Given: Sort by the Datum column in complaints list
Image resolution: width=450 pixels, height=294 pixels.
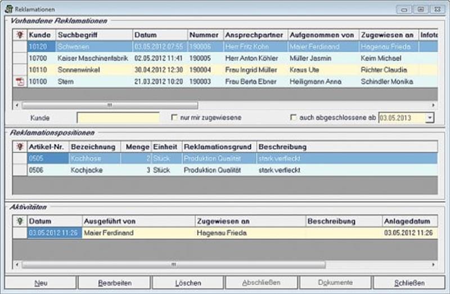Looking at the screenshot, I should [x=160, y=35].
